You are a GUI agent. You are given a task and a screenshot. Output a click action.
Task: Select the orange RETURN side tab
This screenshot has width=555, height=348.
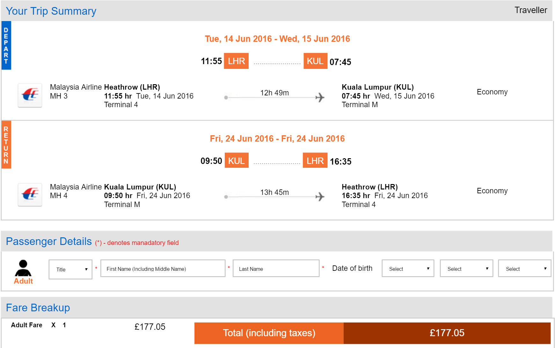(x=6, y=144)
